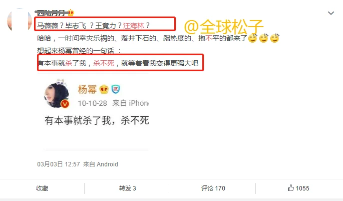Click the thumbs-up like icon

pyautogui.click(x=291, y=188)
